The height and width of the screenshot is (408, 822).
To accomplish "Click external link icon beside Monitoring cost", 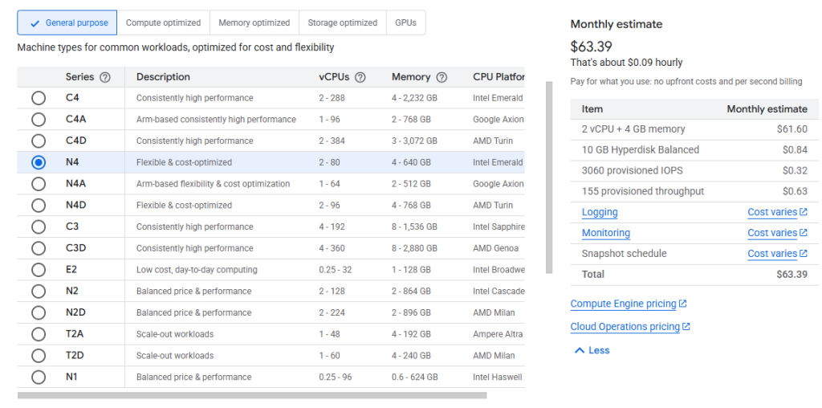I will (x=803, y=233).
